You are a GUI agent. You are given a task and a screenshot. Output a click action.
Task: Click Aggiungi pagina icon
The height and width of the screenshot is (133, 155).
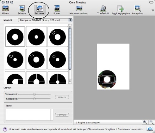tap(121, 10)
